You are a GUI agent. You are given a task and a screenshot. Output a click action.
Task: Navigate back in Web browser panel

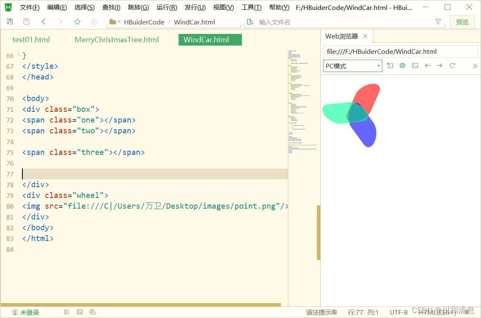click(427, 65)
